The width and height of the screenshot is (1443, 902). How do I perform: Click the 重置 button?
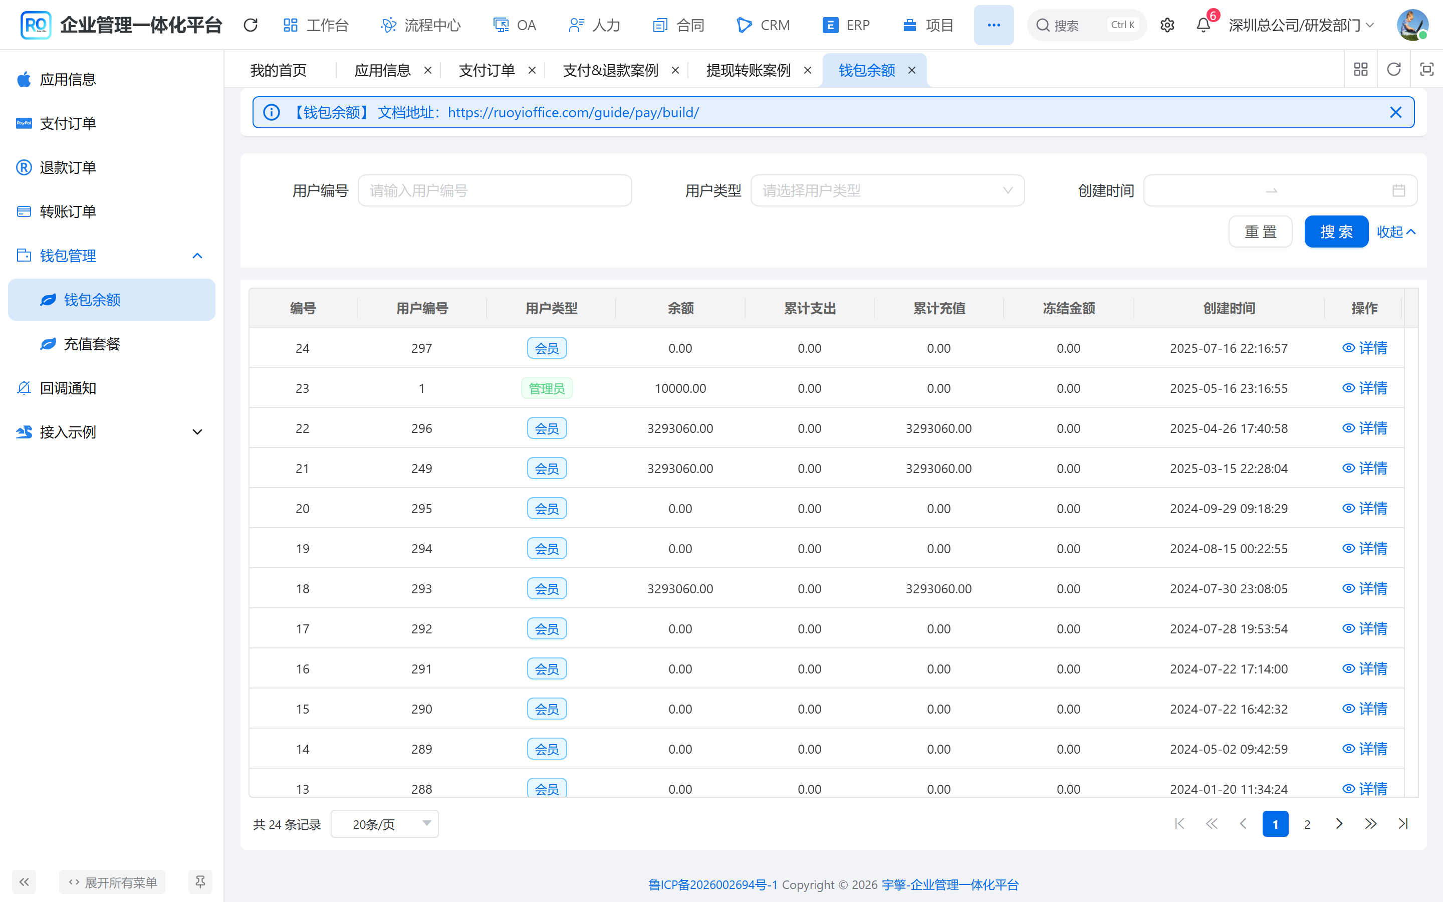1261,232
